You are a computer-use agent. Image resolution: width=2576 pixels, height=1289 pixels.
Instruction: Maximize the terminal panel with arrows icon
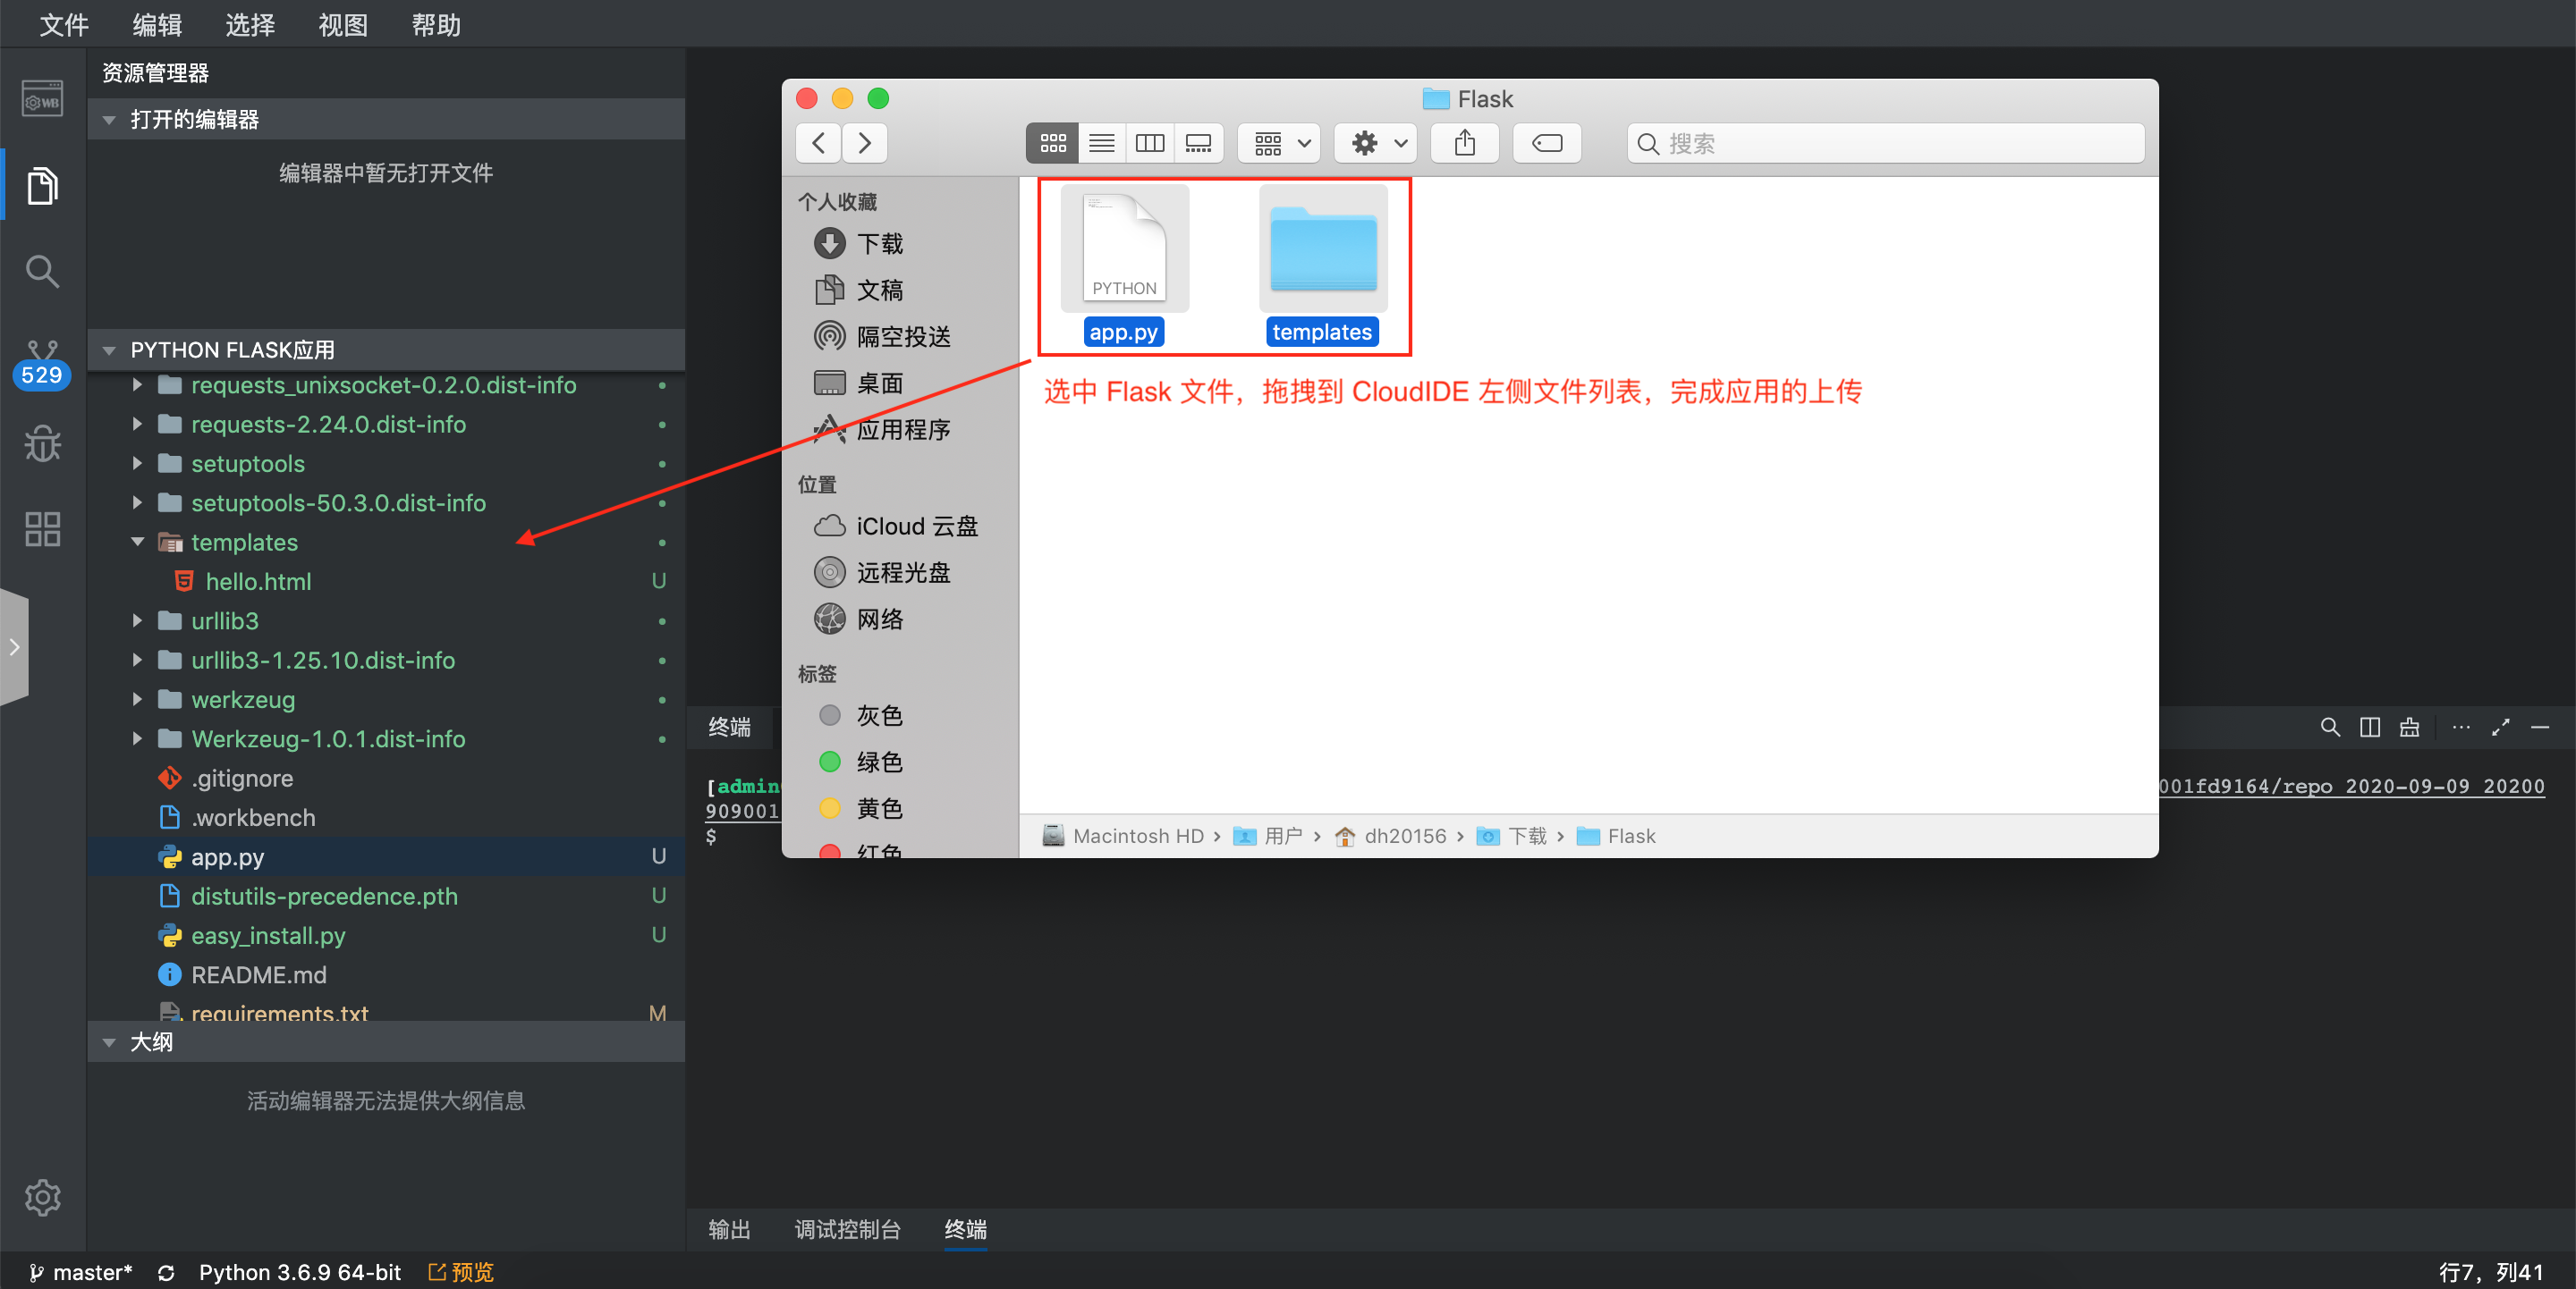coord(2500,728)
